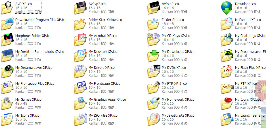Select My CD Keys XP.ico icon

tap(154, 40)
